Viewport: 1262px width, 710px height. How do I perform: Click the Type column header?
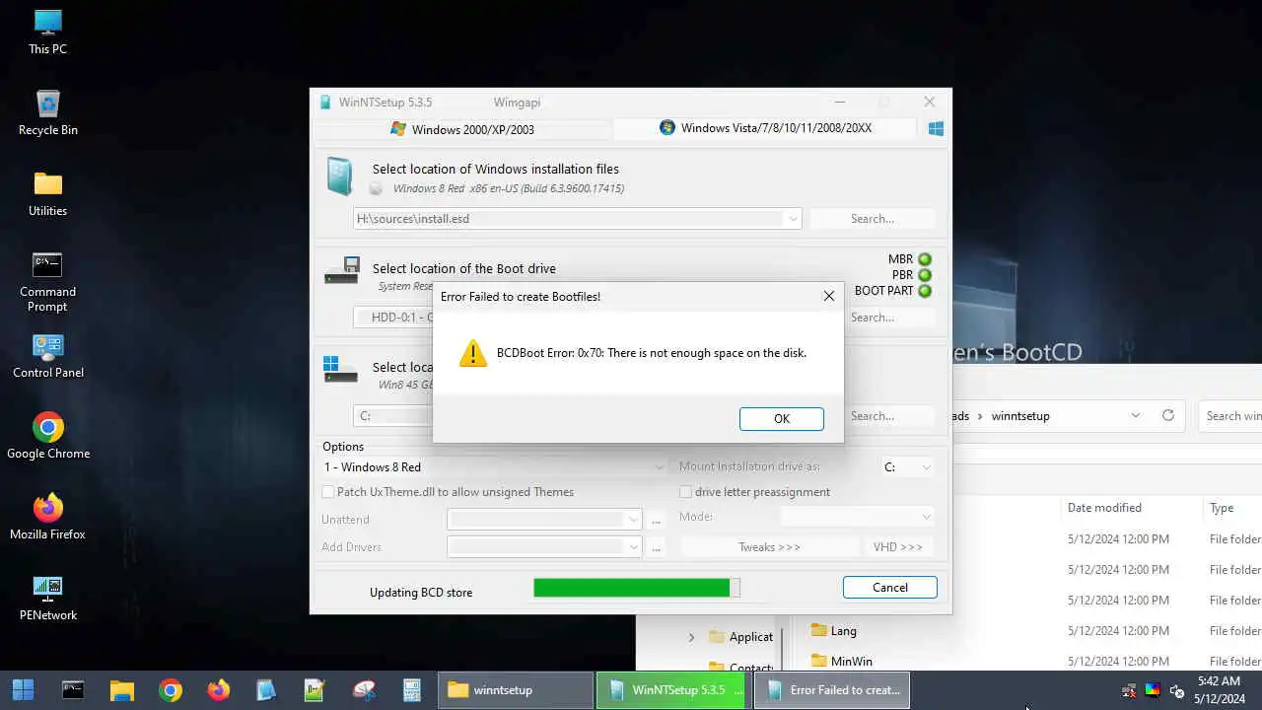point(1222,508)
